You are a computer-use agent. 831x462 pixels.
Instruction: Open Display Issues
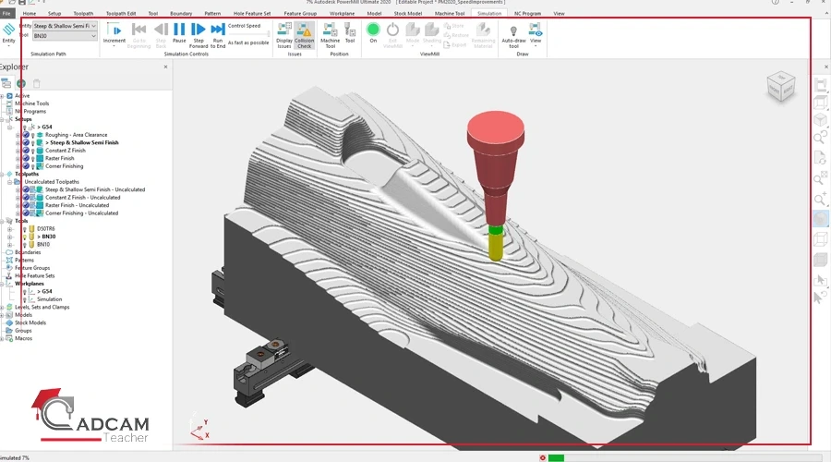[x=284, y=35]
